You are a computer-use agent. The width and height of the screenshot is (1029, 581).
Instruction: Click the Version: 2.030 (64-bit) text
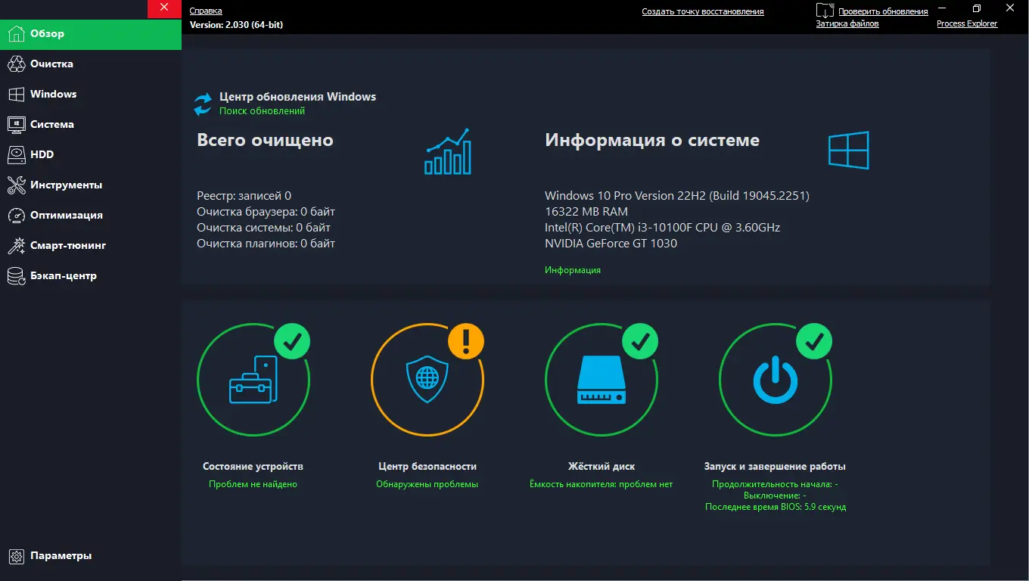pos(236,25)
